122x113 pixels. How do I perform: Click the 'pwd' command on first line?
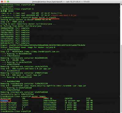point(33,5)
